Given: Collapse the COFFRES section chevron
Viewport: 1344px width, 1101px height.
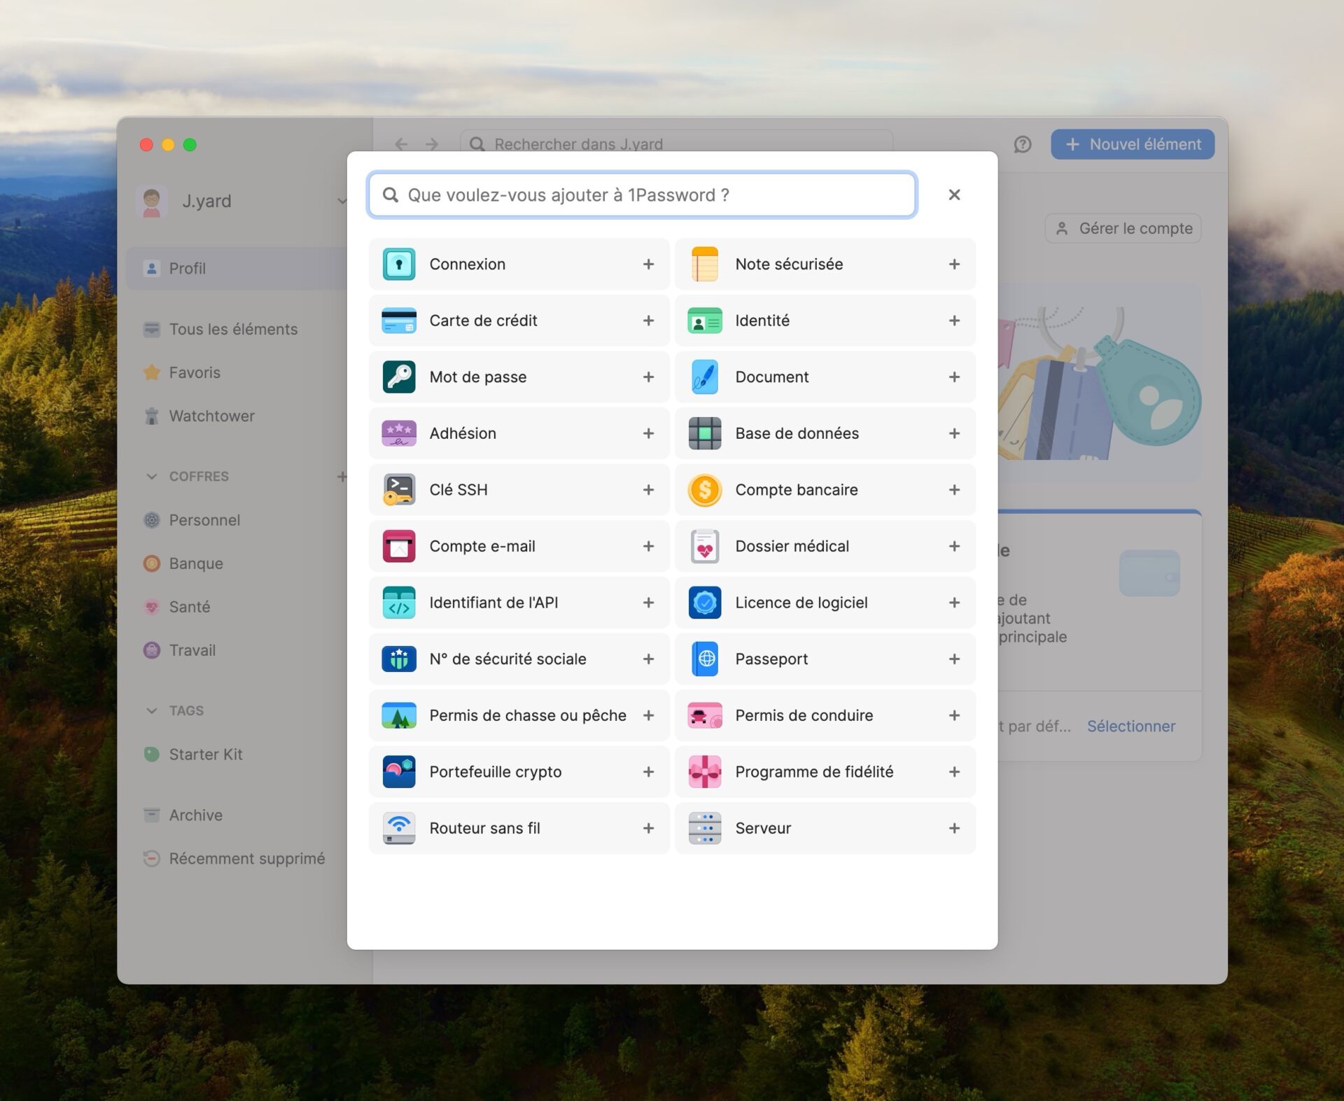Looking at the screenshot, I should click(x=152, y=477).
